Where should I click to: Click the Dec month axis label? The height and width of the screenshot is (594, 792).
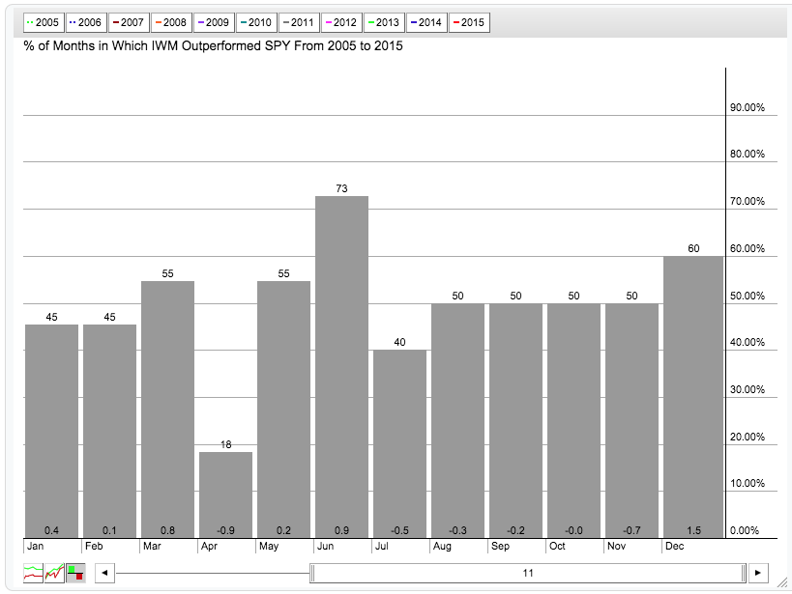click(675, 546)
